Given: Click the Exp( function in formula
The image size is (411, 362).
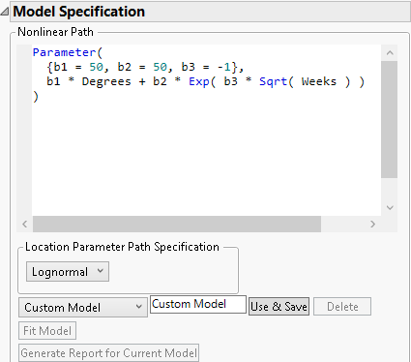Looking at the screenshot, I should pyautogui.click(x=202, y=81).
